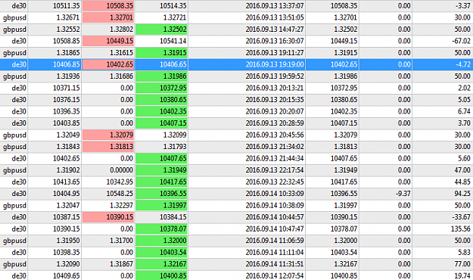This screenshot has width=473, height=280.
Task: Select the timestamp 2016.09.13 20:15:35
Action: coord(275,100)
